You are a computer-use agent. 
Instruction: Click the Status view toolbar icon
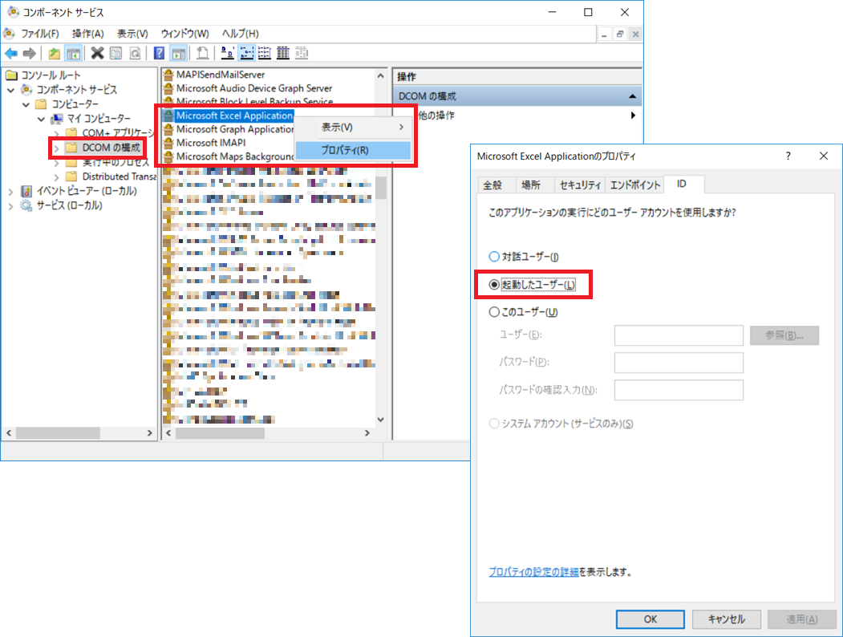(x=302, y=53)
